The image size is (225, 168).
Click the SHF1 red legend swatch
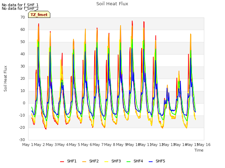[x=62, y=162]
